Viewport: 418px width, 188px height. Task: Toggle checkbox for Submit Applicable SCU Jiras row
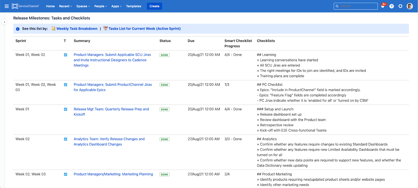click(66, 55)
